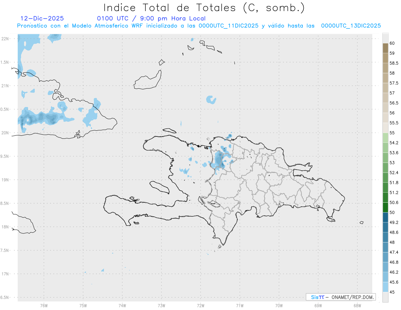
Task: Click the '20N' latitude label
Action: (x=5, y=133)
